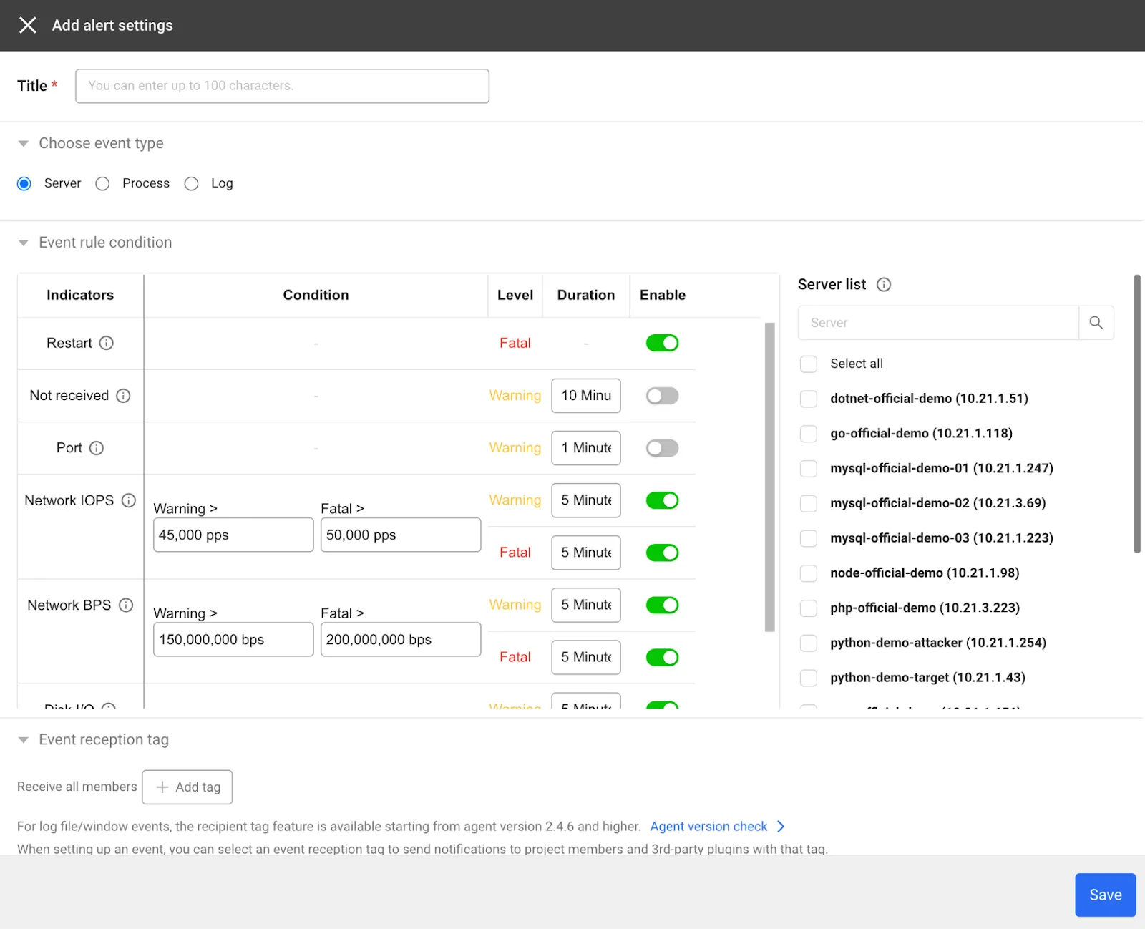Check php-official-demo server checkbox
1145x929 pixels.
[x=809, y=608]
